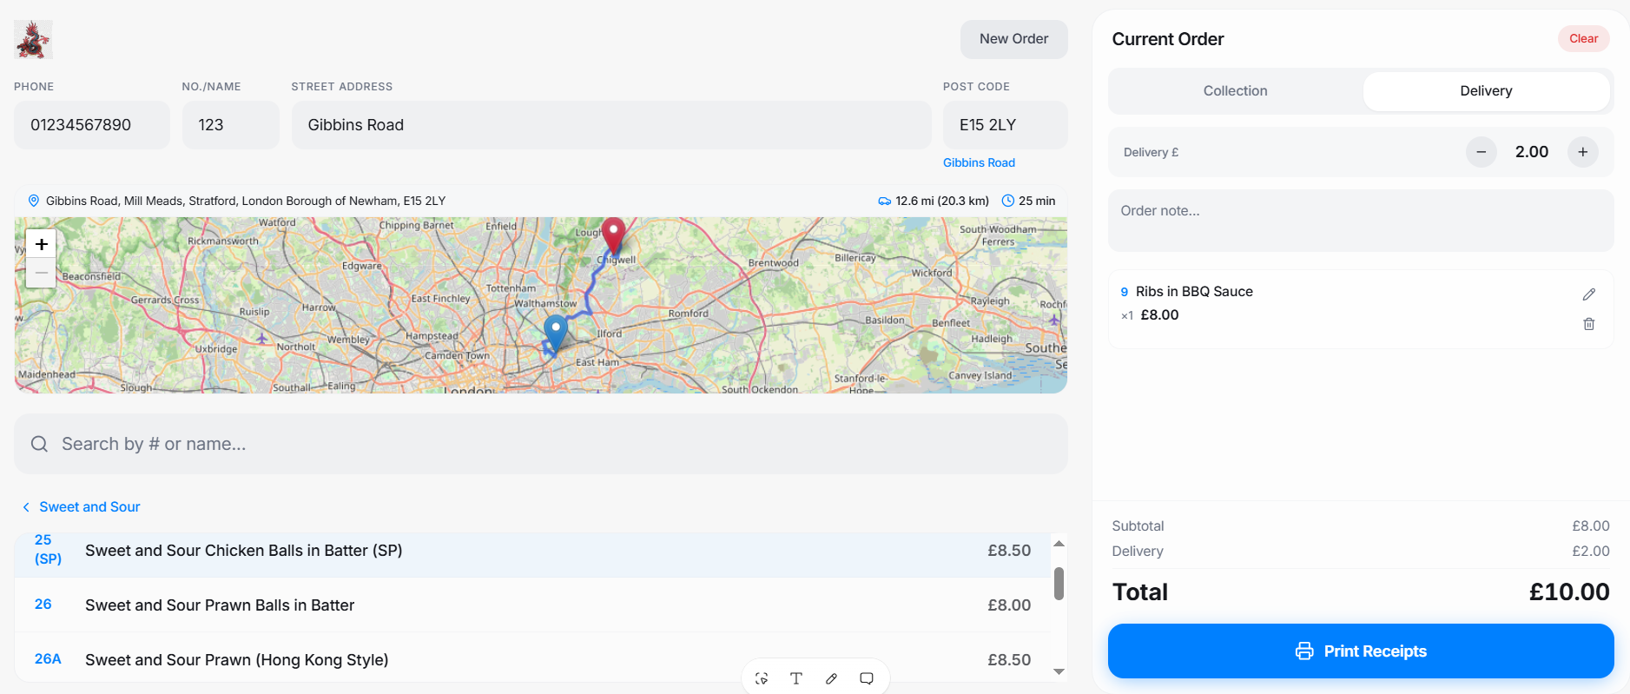Focus the search by # or name box
Screen dimensions: 1630x694
pos(541,444)
